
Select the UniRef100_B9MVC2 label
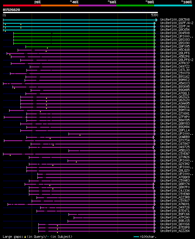(175, 80)
